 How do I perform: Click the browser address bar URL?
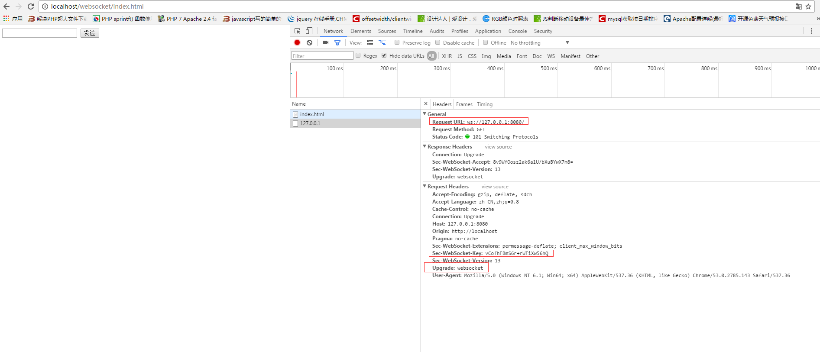click(97, 6)
